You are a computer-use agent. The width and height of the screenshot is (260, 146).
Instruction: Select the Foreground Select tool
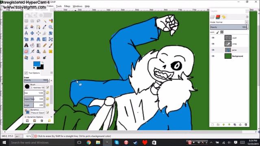click(32, 27)
